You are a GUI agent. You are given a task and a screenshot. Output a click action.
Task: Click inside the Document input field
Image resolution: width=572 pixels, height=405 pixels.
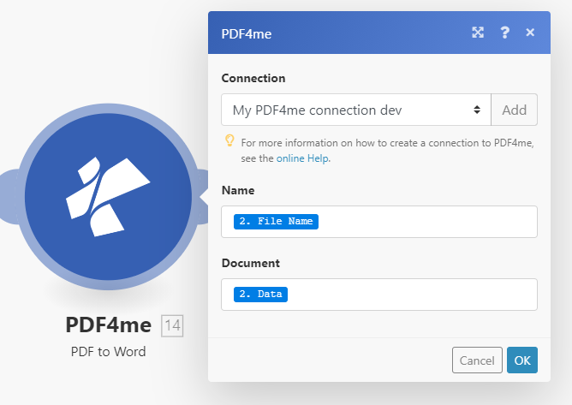click(x=379, y=295)
